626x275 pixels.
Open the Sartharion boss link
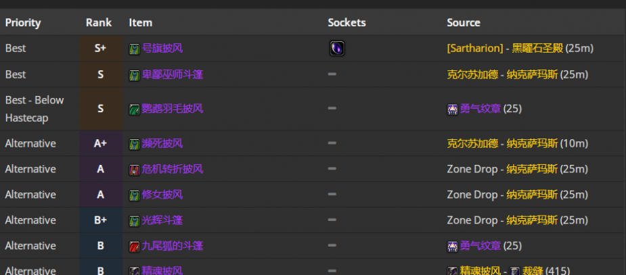tap(475, 48)
